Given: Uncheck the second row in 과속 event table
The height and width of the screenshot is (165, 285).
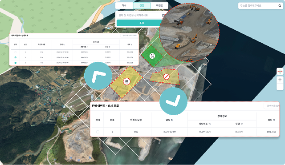Looking at the screenshot, I should click(x=16, y=57).
